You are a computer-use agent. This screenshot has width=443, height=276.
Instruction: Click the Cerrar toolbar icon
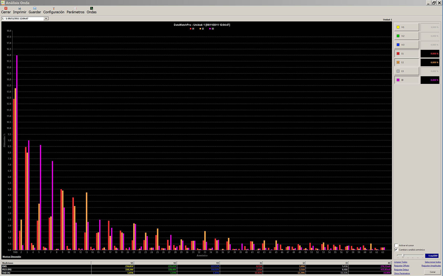point(6,10)
